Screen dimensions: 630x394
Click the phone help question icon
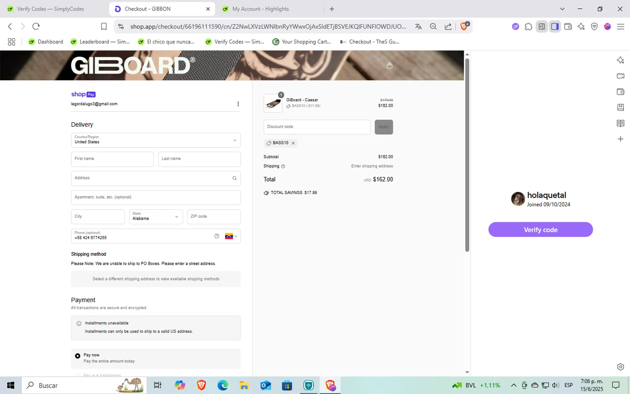(217, 236)
